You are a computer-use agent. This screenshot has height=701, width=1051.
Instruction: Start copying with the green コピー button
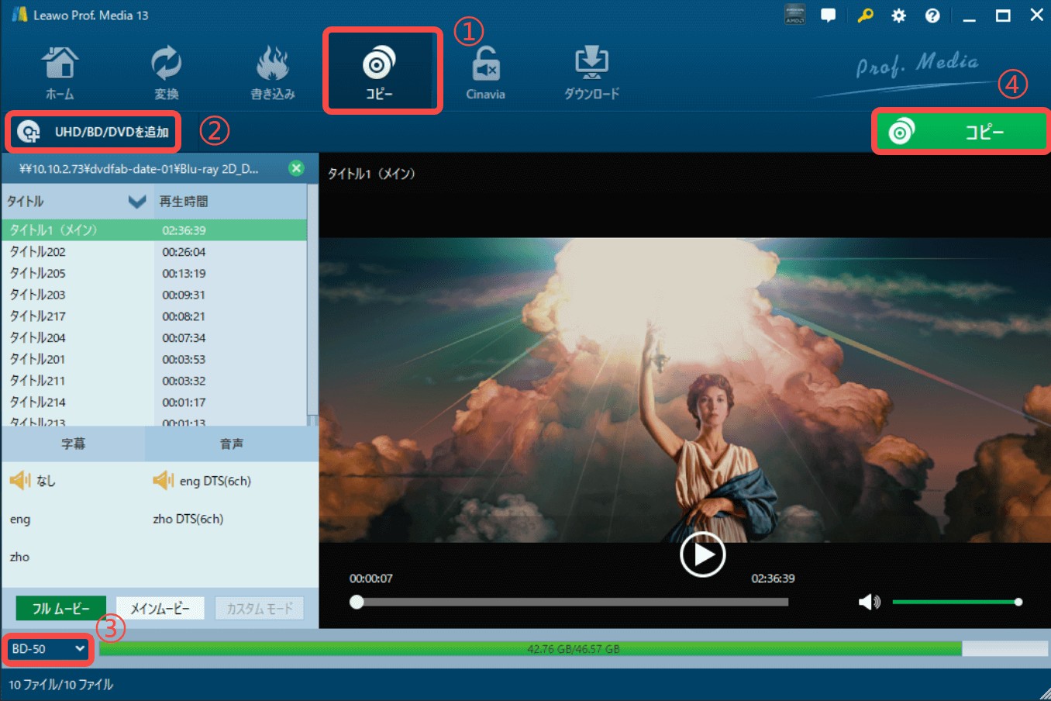[961, 132]
